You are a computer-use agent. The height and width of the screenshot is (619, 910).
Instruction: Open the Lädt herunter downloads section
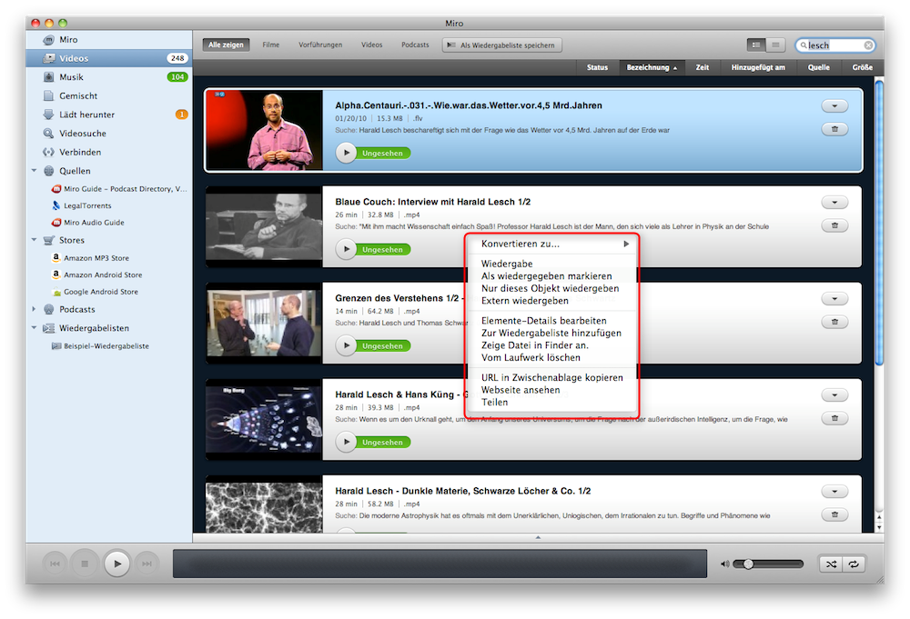click(x=86, y=115)
